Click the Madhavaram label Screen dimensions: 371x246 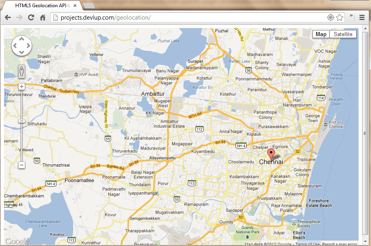(260, 54)
